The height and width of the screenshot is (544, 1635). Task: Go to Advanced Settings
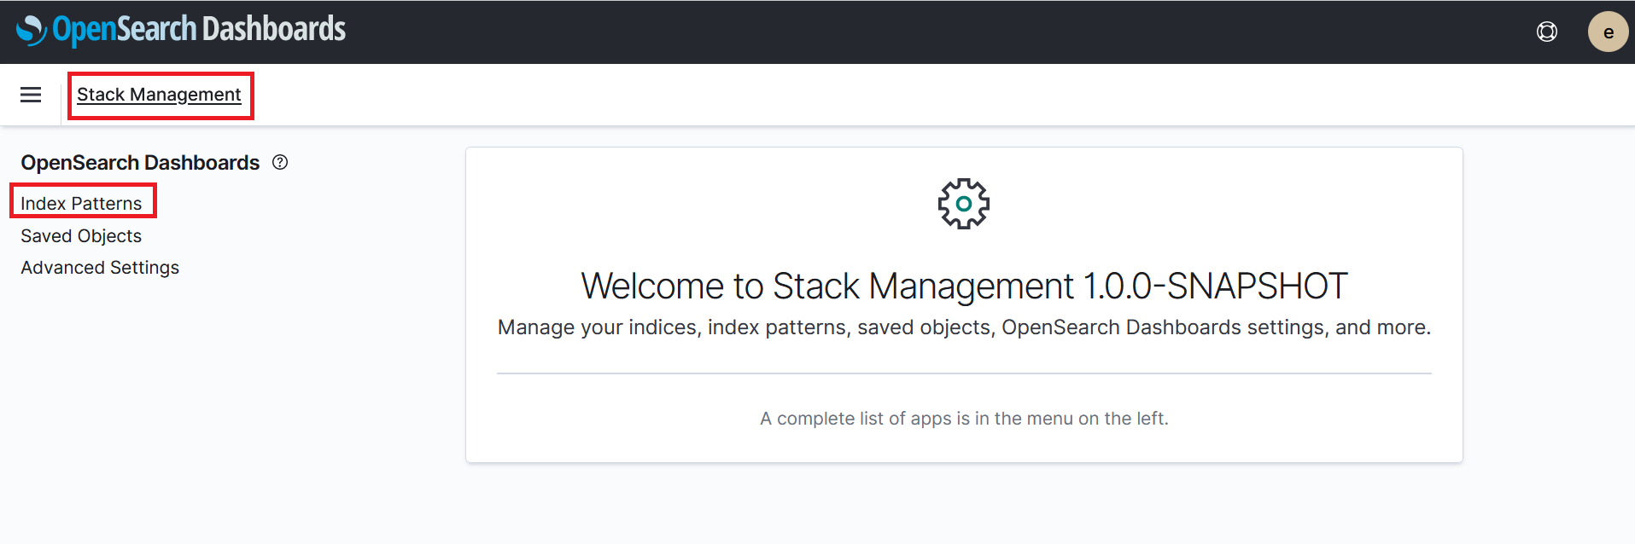pos(100,268)
